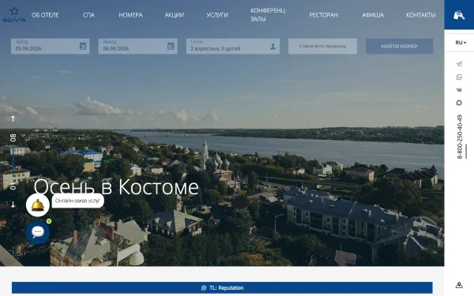Image resolution: width=474 pixels, height=296 pixels.
Task: Go to the НОМЕРА section
Action: [x=130, y=15]
